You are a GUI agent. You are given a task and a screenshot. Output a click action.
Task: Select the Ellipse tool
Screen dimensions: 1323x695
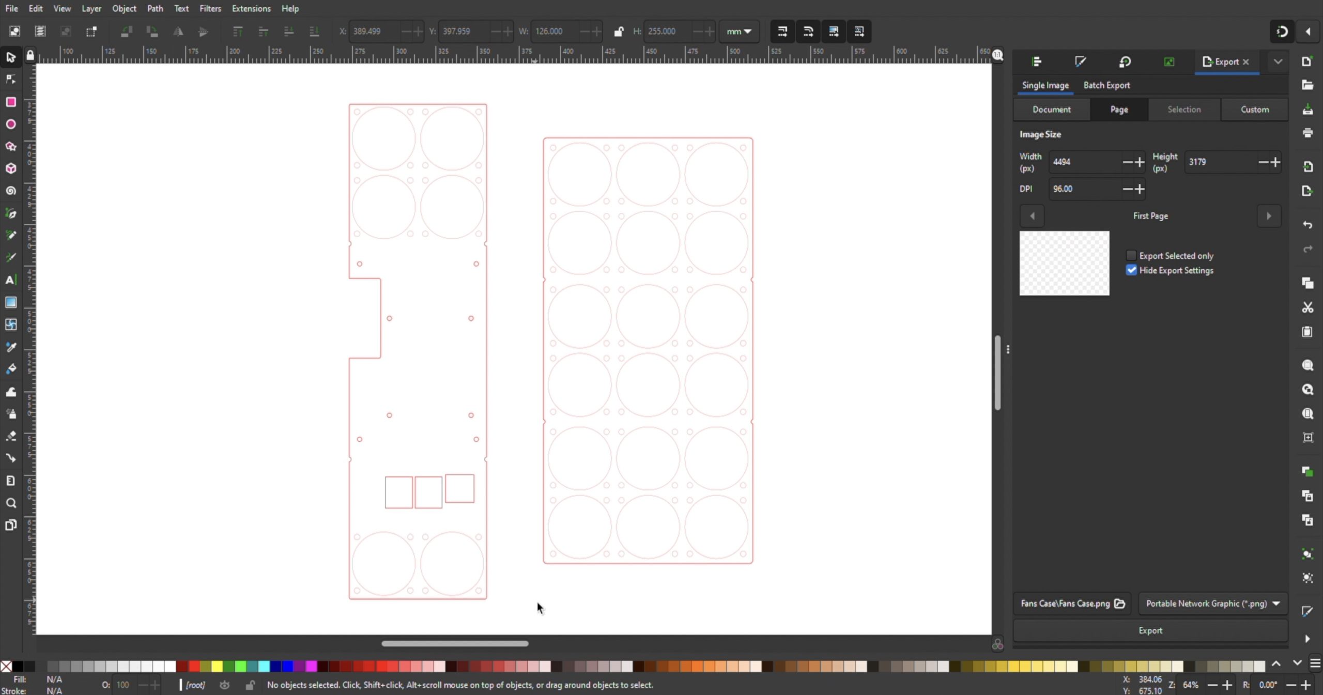[x=11, y=125]
